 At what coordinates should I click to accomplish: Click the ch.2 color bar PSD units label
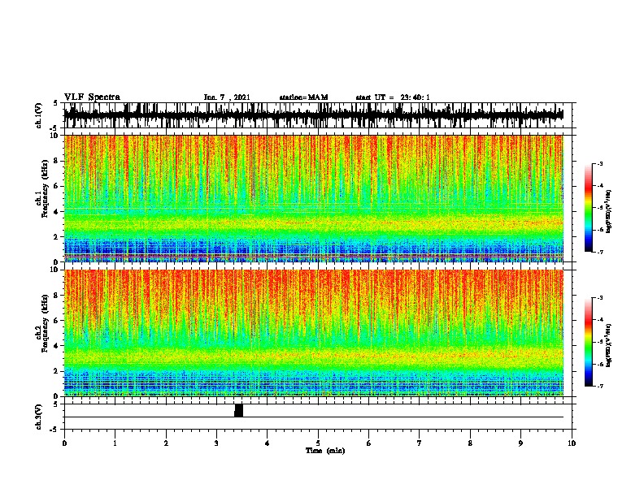609,345
